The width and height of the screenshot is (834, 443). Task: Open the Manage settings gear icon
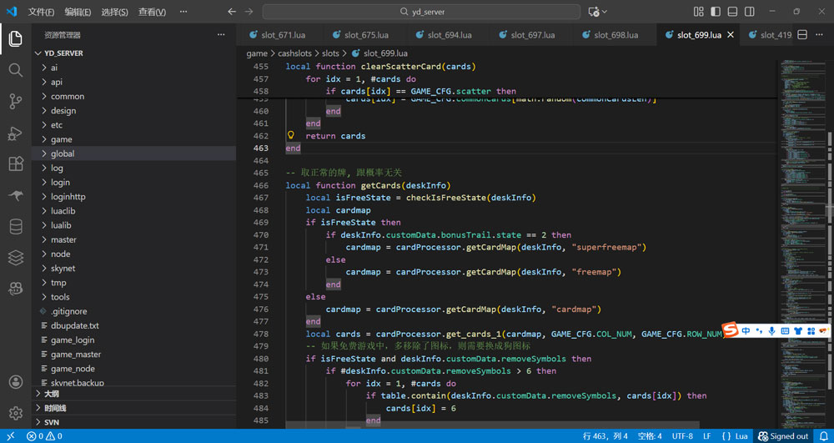(x=15, y=413)
